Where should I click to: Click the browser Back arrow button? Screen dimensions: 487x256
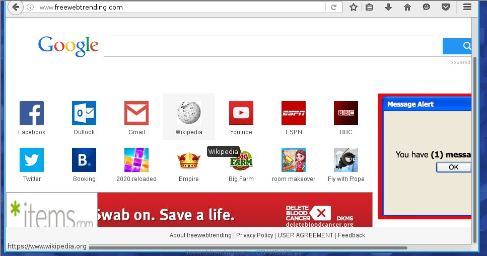[16, 7]
